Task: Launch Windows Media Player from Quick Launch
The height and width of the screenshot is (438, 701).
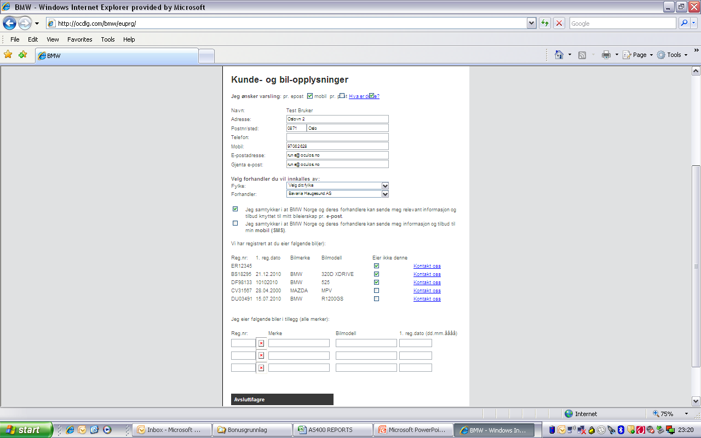Action: [x=107, y=430]
